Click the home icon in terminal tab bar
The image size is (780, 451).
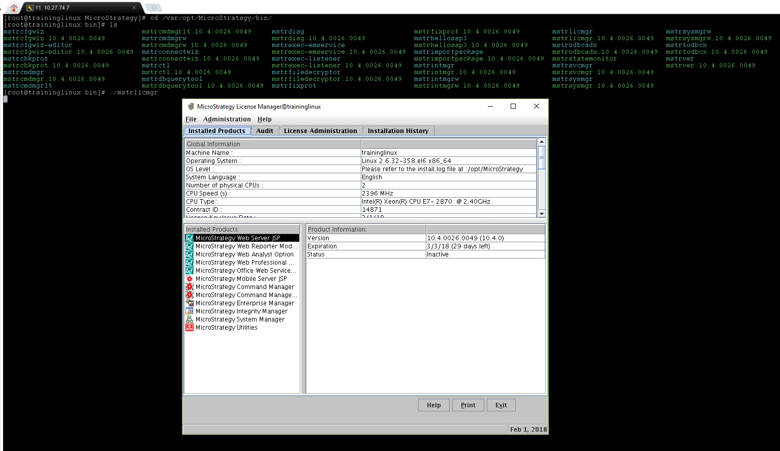[14, 8]
